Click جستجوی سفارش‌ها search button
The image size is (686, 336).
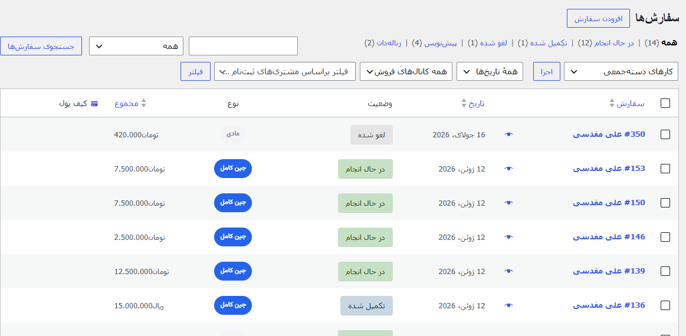(41, 46)
